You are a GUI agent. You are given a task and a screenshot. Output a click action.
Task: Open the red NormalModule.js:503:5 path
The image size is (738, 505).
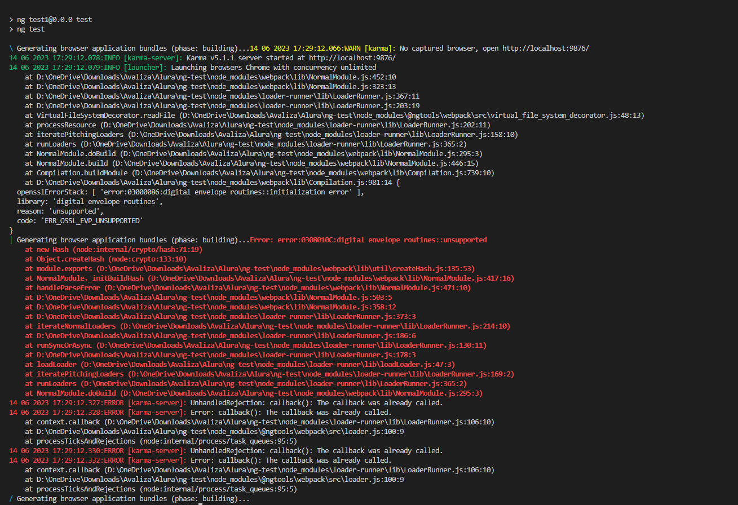[214, 298]
